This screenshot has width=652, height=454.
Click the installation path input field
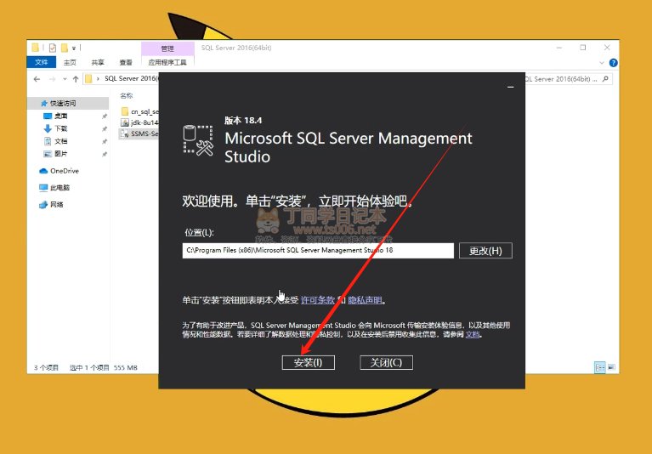point(319,251)
